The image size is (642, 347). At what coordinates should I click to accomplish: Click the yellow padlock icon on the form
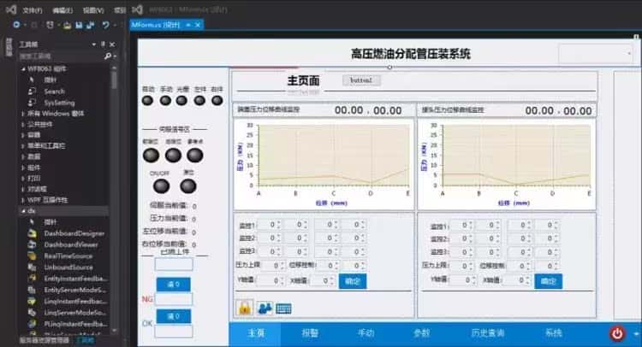245,308
